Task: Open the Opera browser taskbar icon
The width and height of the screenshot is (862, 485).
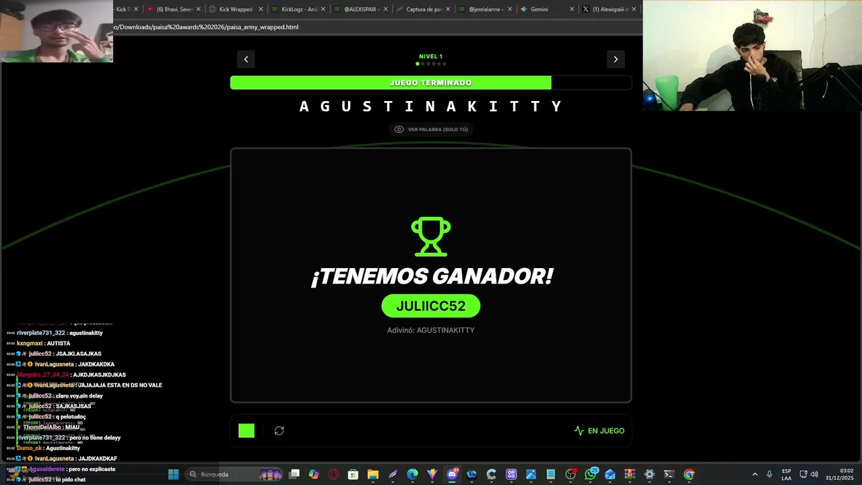Action: [x=333, y=474]
